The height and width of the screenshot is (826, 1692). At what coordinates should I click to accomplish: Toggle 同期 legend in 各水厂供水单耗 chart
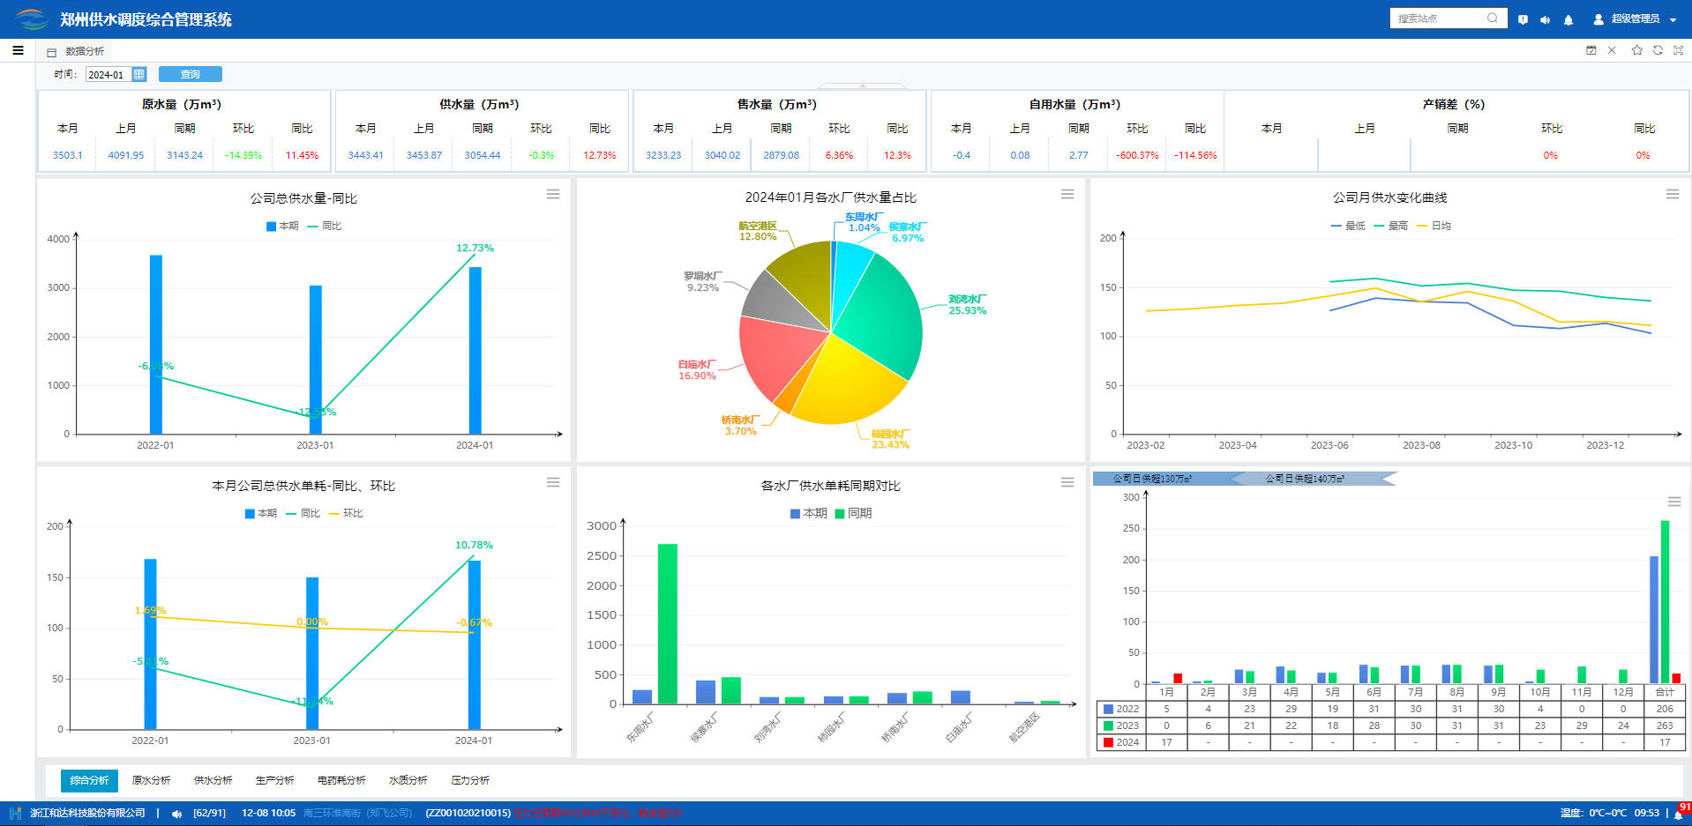[x=853, y=513]
